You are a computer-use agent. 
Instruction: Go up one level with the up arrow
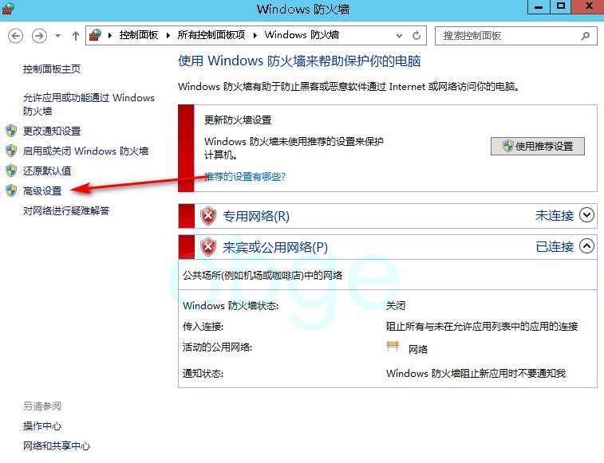[x=76, y=36]
